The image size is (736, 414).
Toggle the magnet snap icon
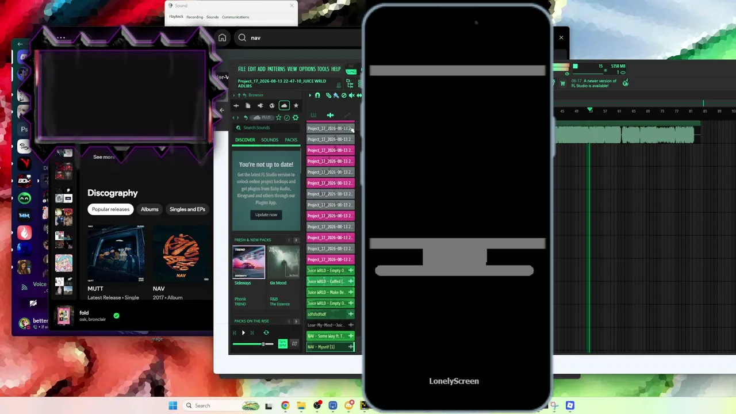pos(317,95)
